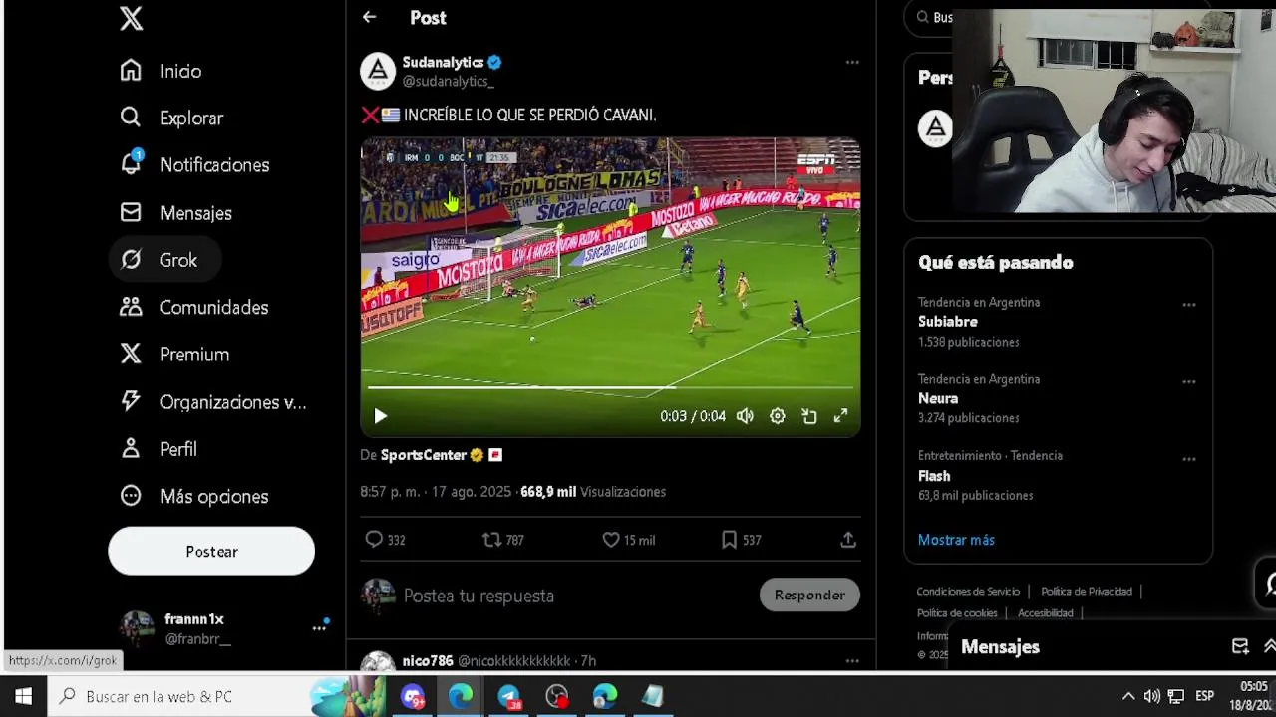Expand the Mensajes drawer title
The width and height of the screenshot is (1276, 717).
tap(1000, 647)
